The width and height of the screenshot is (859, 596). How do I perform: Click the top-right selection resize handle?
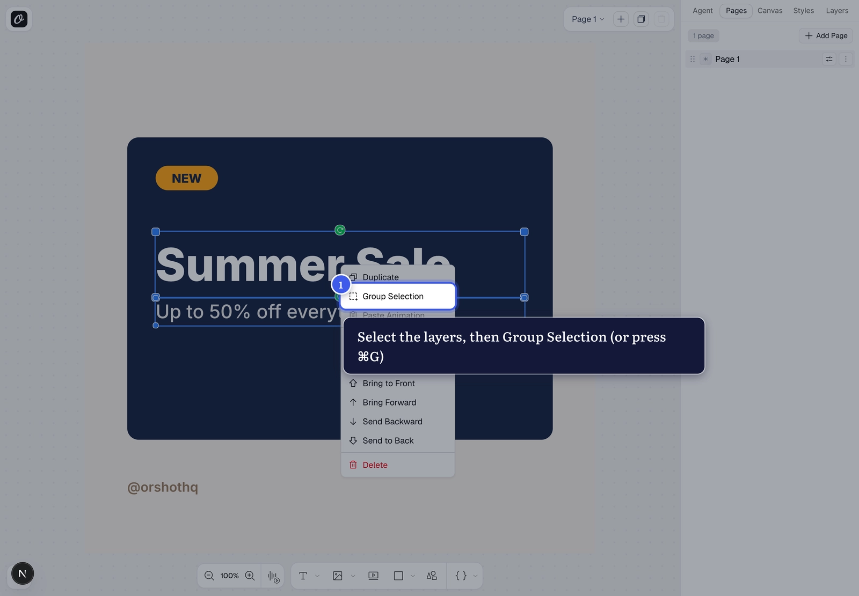pos(525,232)
